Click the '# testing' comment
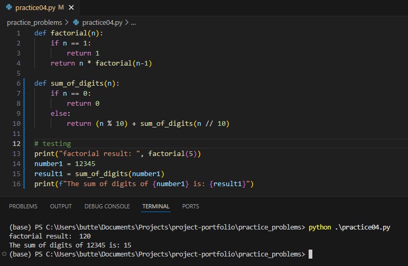This screenshot has height=266, width=408. point(52,144)
